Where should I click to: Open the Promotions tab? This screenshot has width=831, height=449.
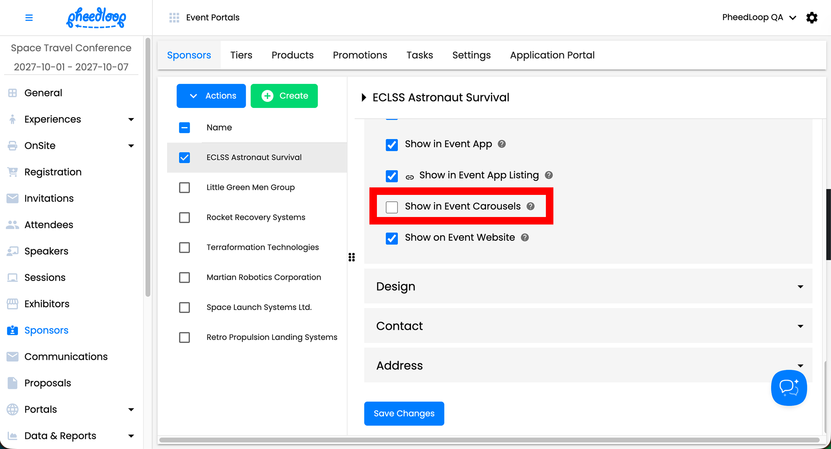click(x=360, y=55)
